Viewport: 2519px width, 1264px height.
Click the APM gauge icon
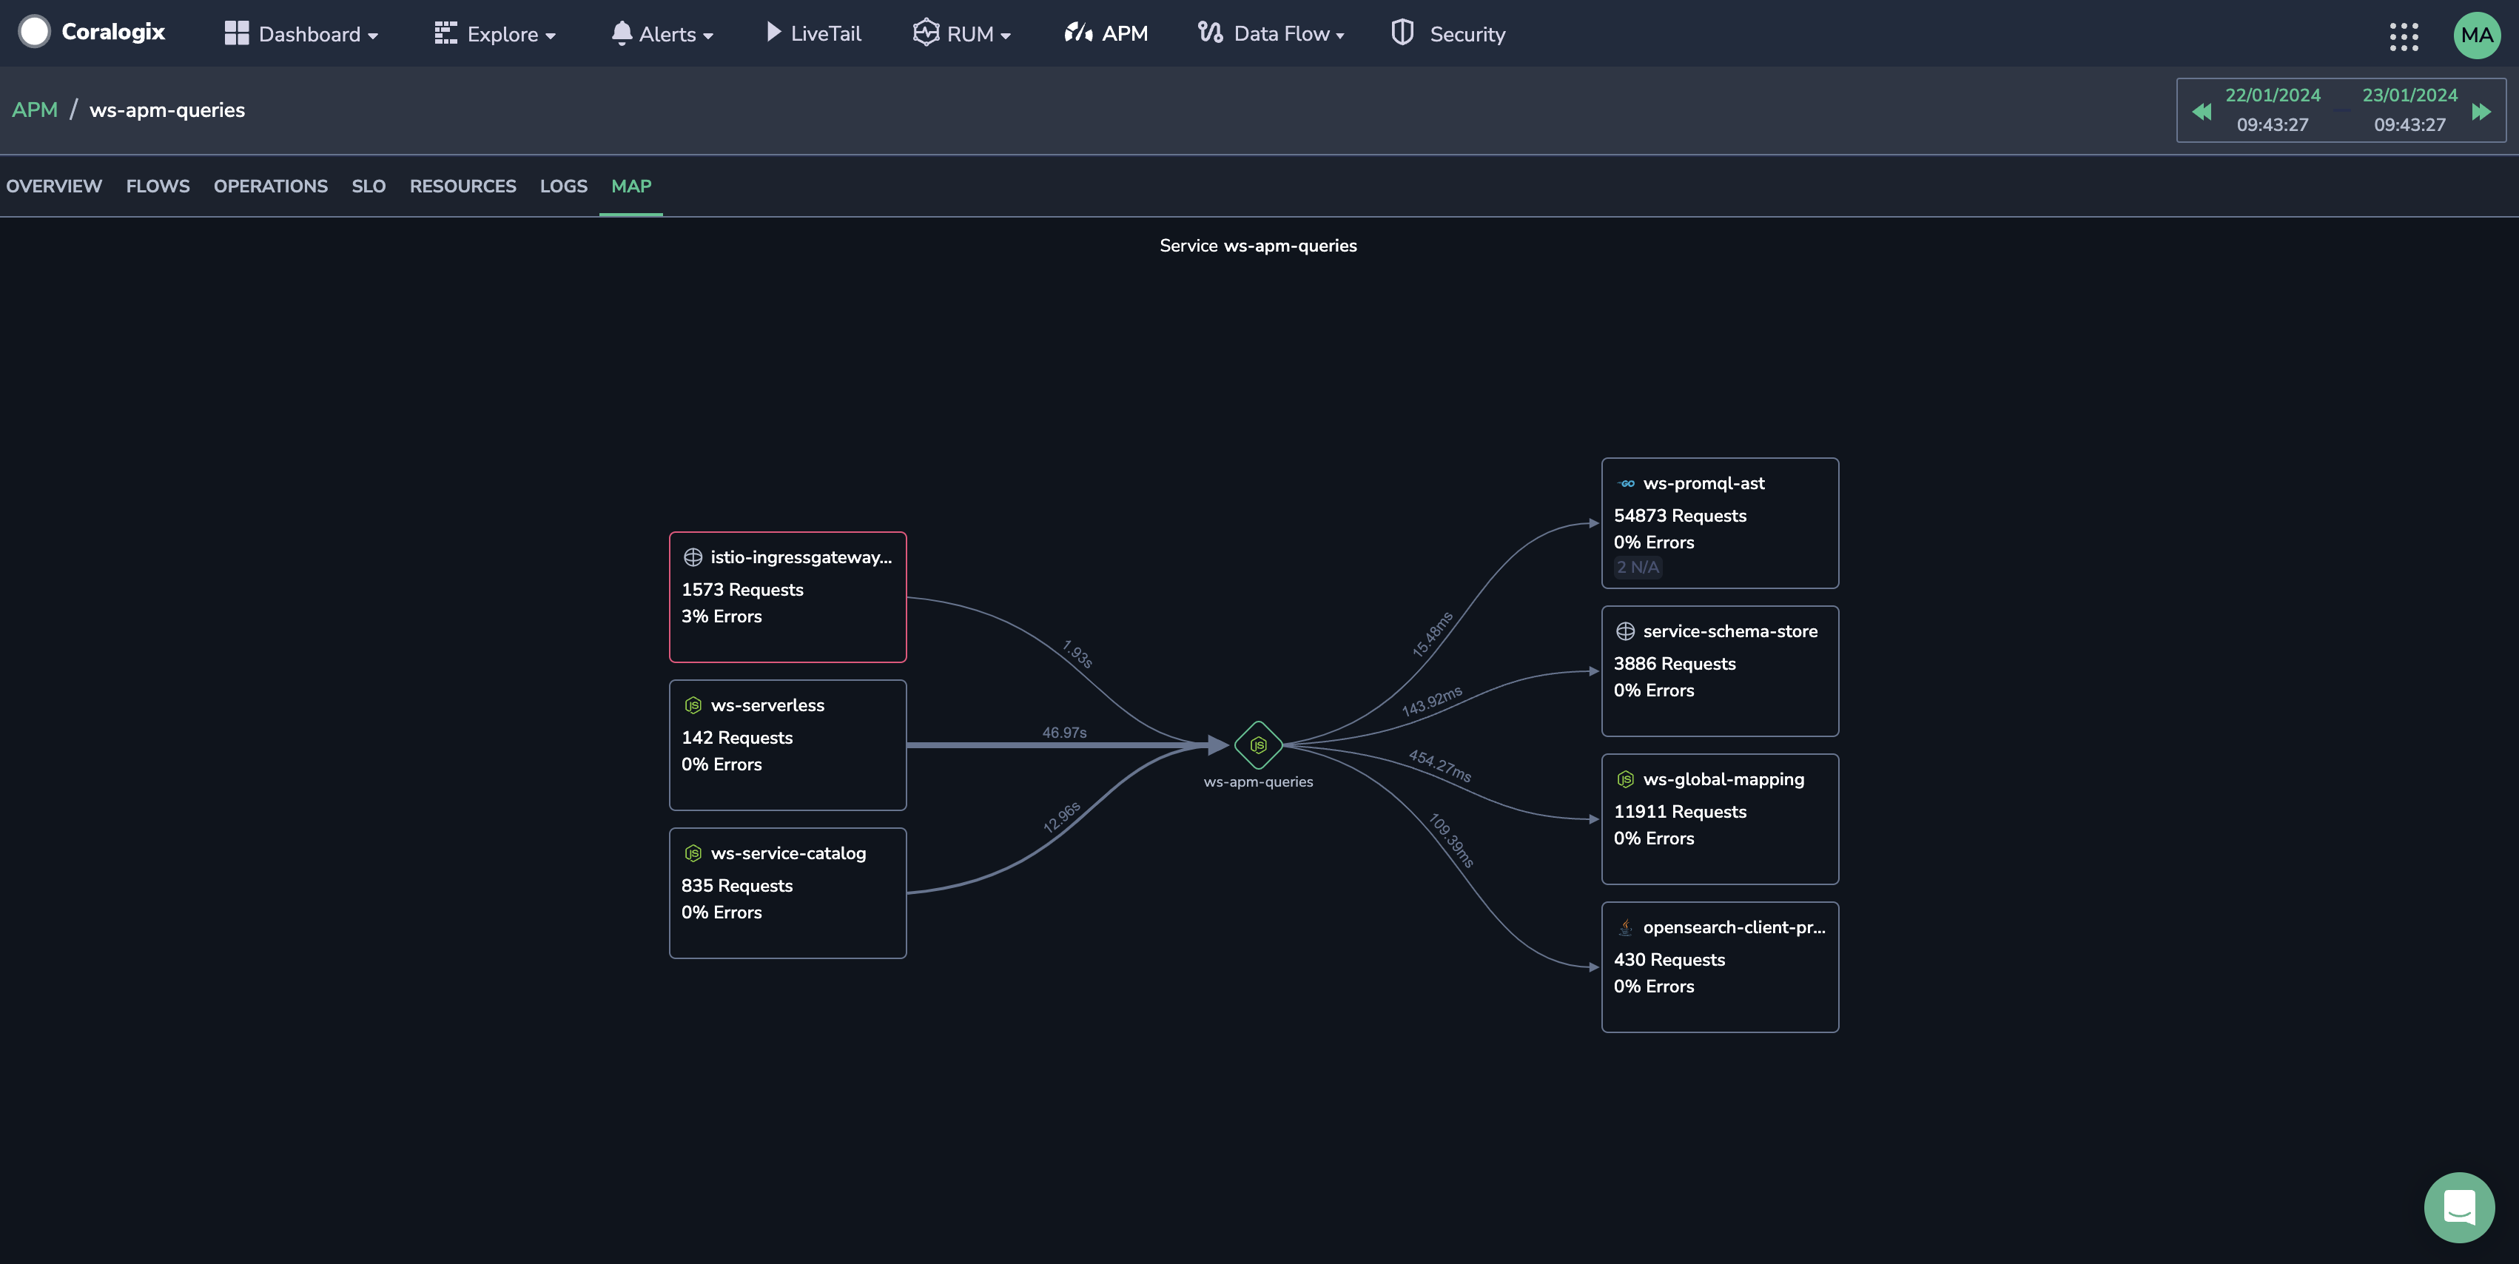coord(1079,33)
